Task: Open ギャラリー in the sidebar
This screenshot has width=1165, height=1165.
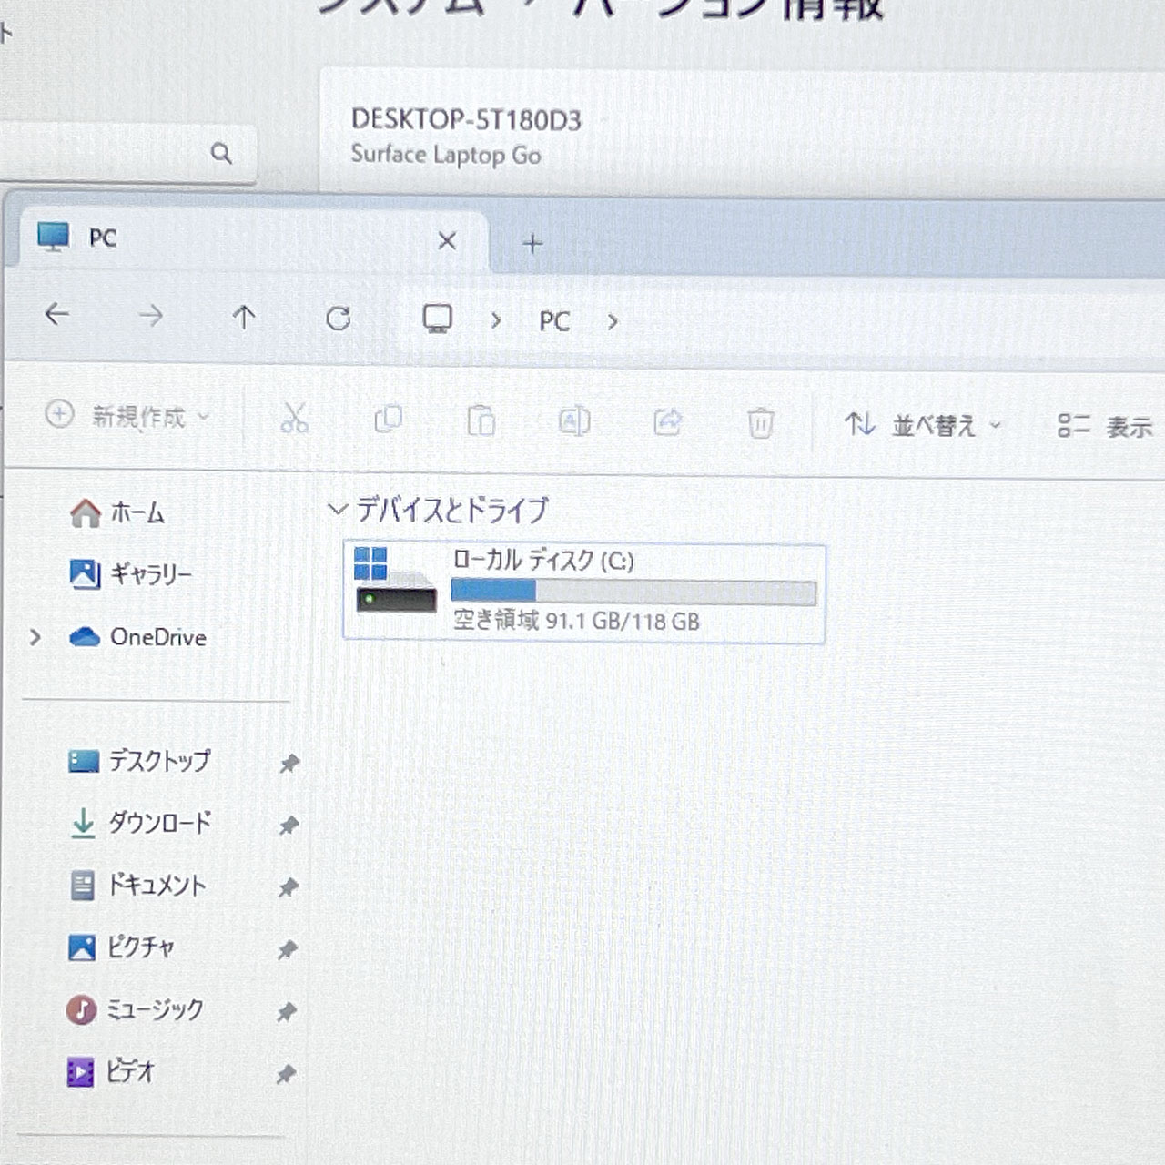Action: tap(131, 574)
